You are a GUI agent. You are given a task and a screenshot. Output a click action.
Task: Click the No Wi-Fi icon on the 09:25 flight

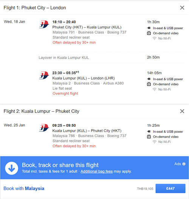155,142
